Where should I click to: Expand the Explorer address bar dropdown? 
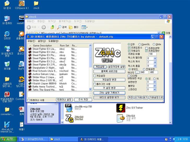159,33
